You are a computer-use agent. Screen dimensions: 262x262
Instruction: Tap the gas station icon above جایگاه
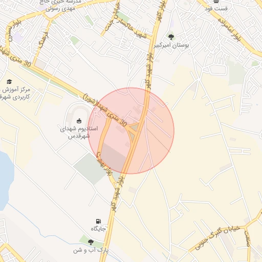98,221
